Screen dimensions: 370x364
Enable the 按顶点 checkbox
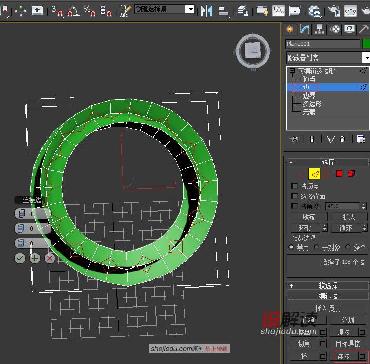pos(295,186)
